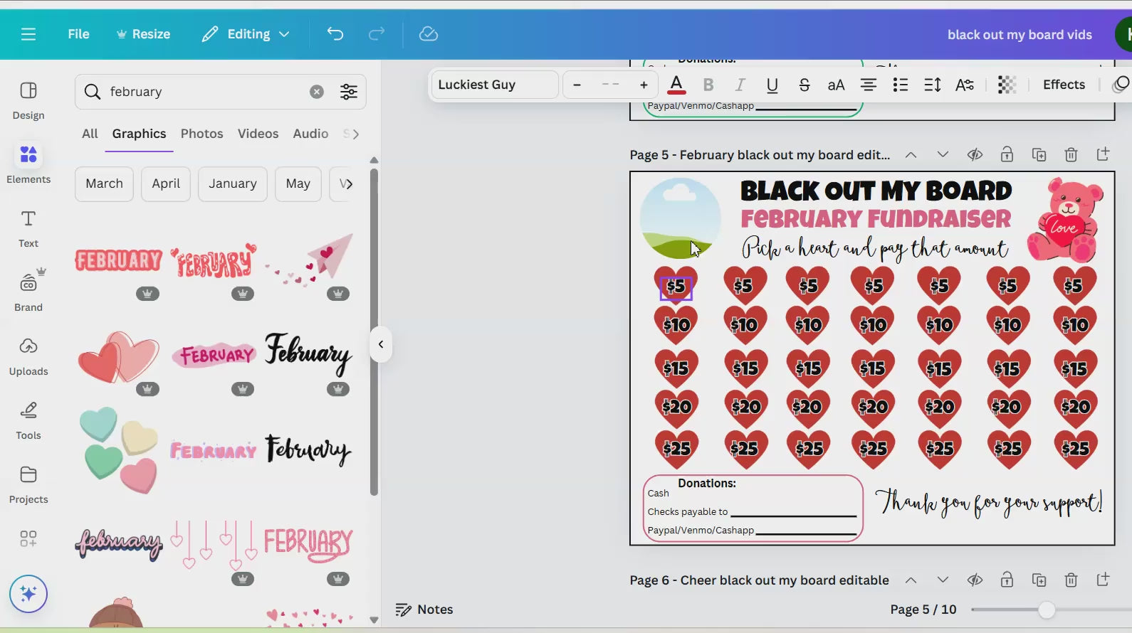Launch Canva AI assistant sparkle button
The width and height of the screenshot is (1132, 633).
coord(28,594)
